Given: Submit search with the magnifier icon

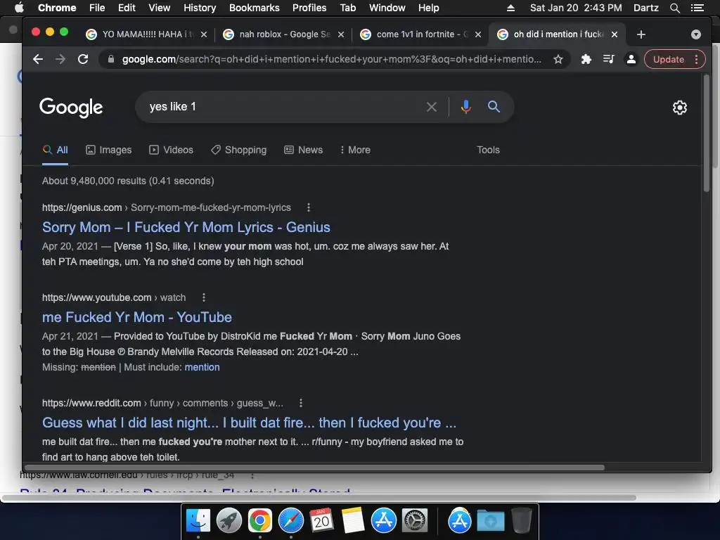Looking at the screenshot, I should [494, 107].
